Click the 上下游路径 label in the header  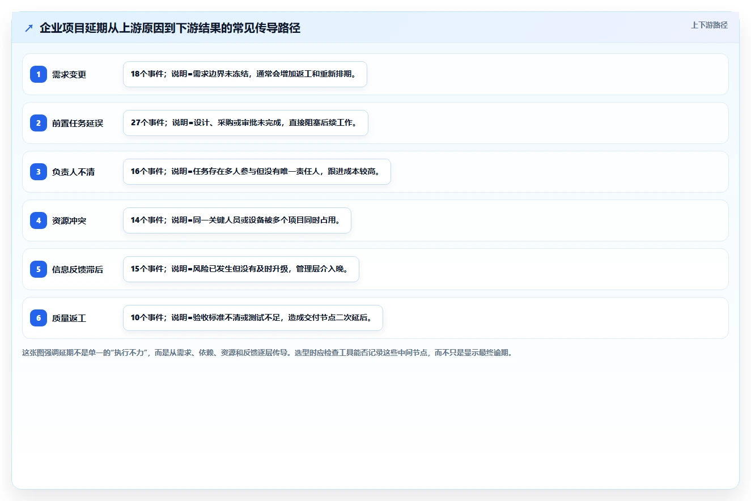click(709, 25)
